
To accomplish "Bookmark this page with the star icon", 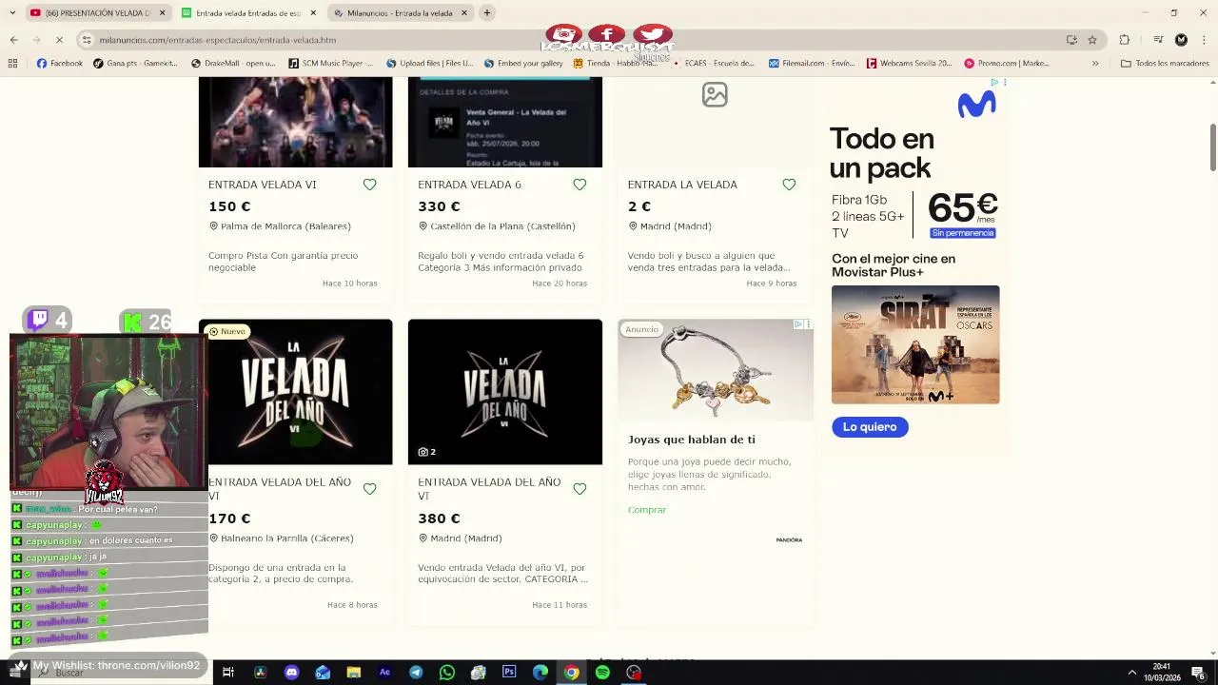I will (1092, 40).
